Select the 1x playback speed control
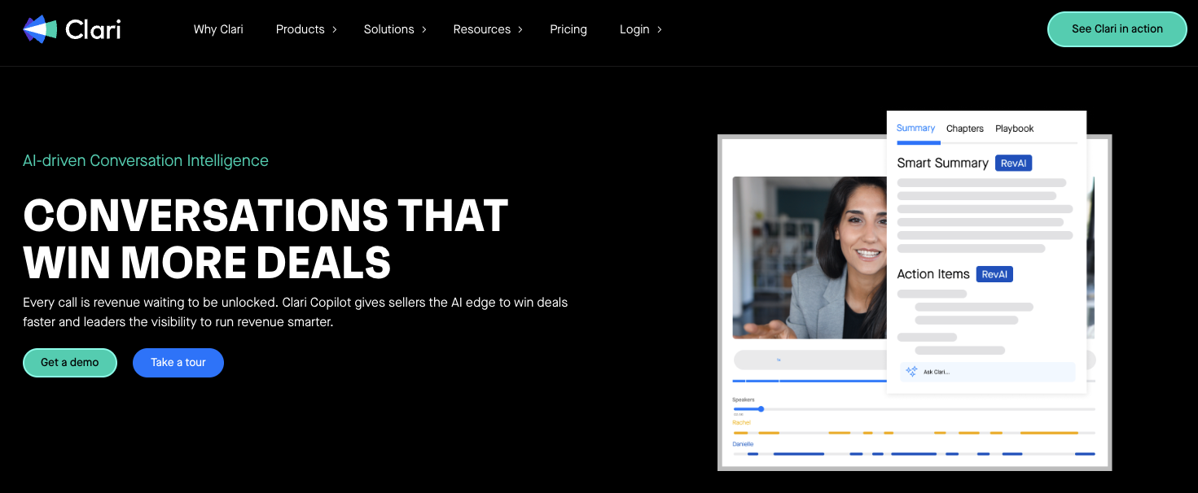Viewport: 1198px width, 493px height. pyautogui.click(x=779, y=360)
